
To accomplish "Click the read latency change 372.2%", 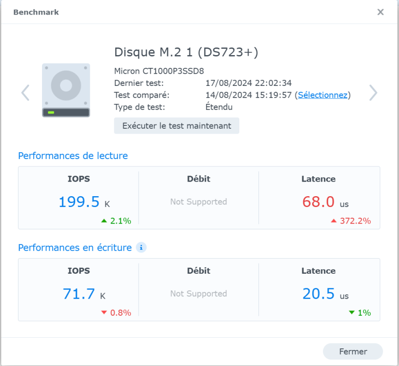I will [351, 221].
